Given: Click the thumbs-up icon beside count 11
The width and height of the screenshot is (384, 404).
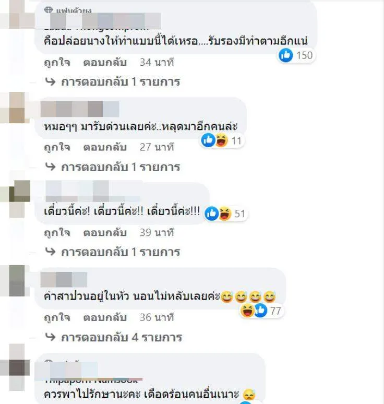Looking at the screenshot, I should coord(208,141).
